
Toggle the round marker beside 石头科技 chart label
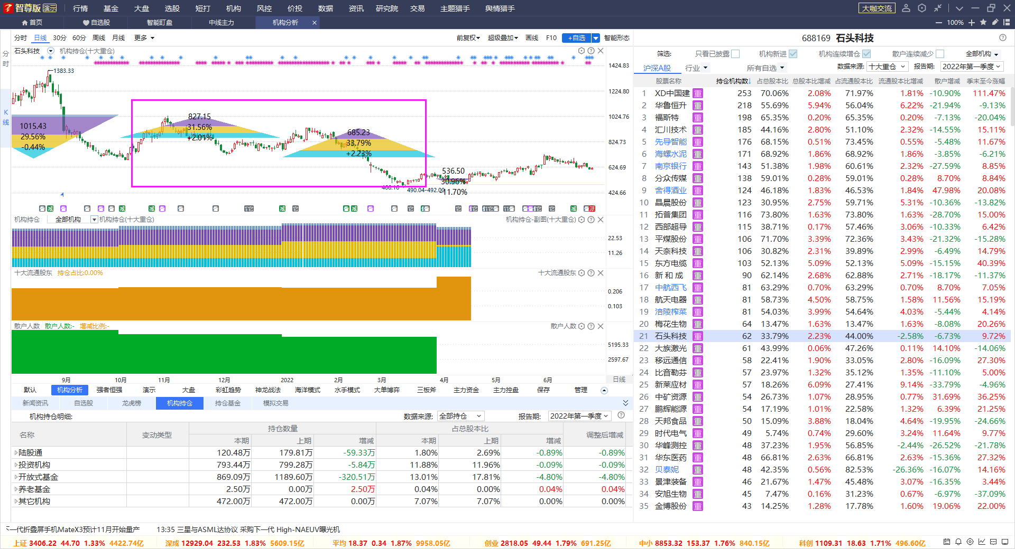tap(51, 51)
